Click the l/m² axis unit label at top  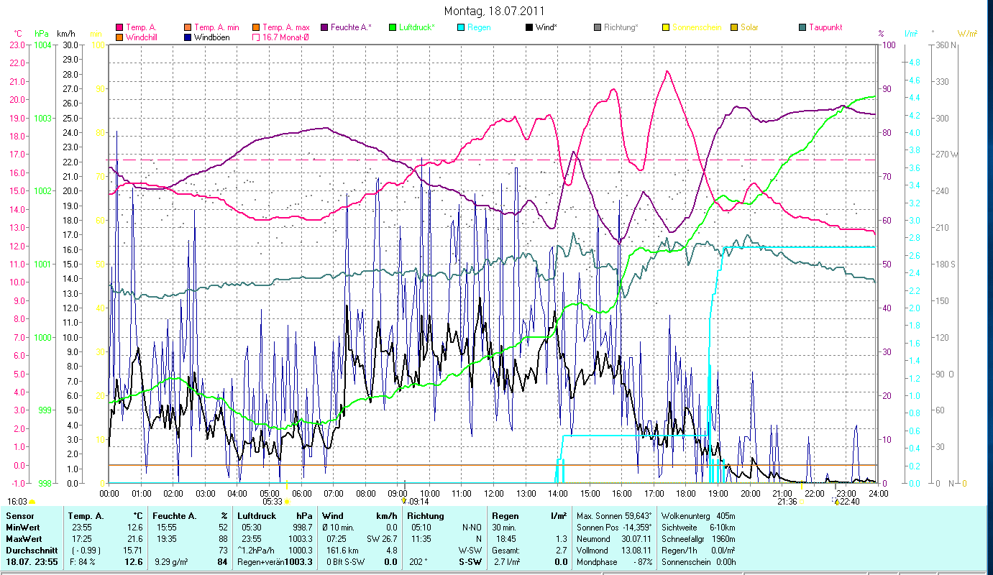click(x=911, y=33)
